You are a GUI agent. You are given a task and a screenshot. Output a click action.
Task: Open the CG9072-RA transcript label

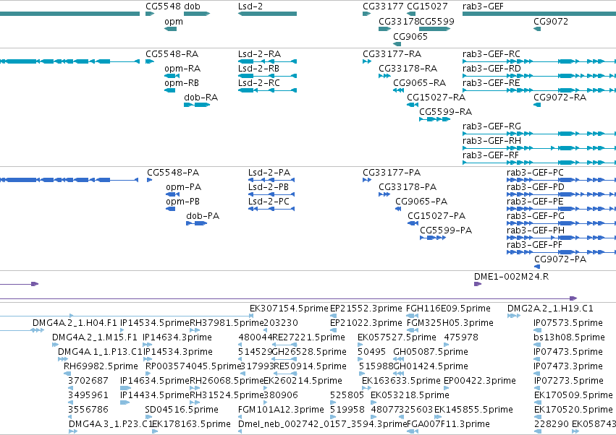[560, 98]
